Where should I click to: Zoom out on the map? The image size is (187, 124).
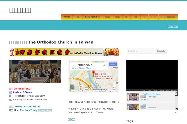pos(114,88)
